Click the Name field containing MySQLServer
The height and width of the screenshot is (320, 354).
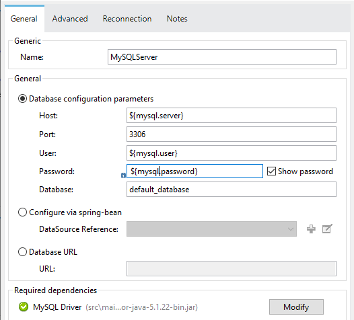click(222, 57)
